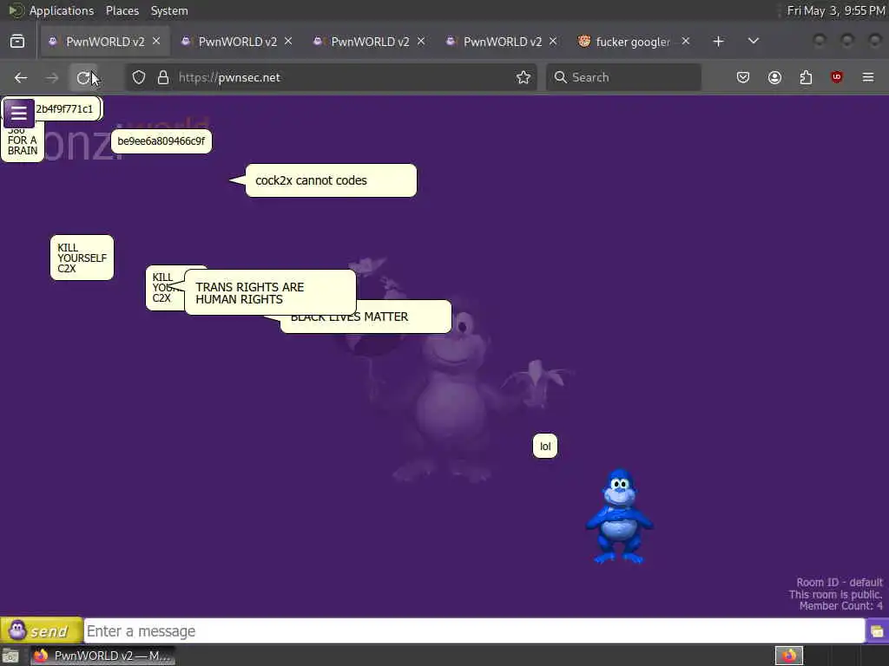Click the 'Member Count: 4' text
Viewport: 889px width, 666px height.
pos(840,606)
